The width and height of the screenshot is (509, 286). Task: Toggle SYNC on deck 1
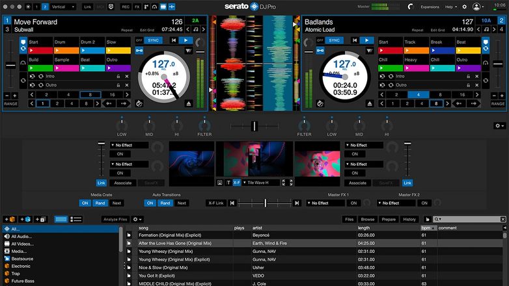(x=153, y=40)
